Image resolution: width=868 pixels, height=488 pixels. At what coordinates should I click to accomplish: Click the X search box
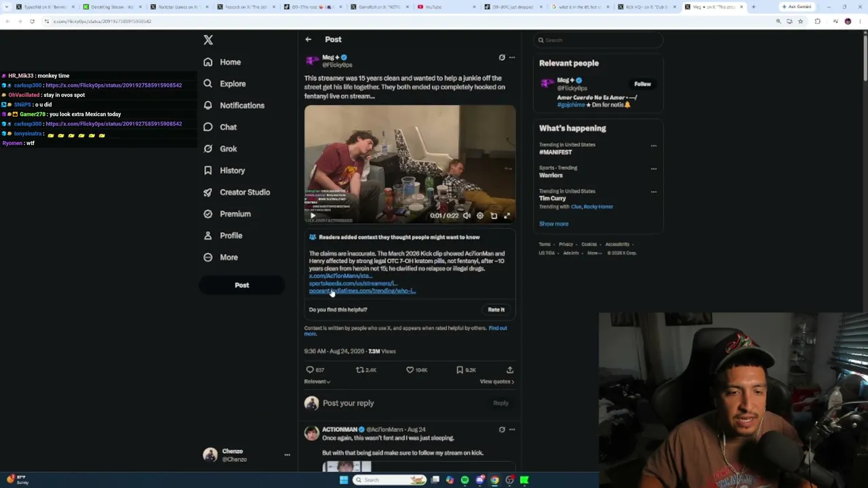[x=598, y=40]
